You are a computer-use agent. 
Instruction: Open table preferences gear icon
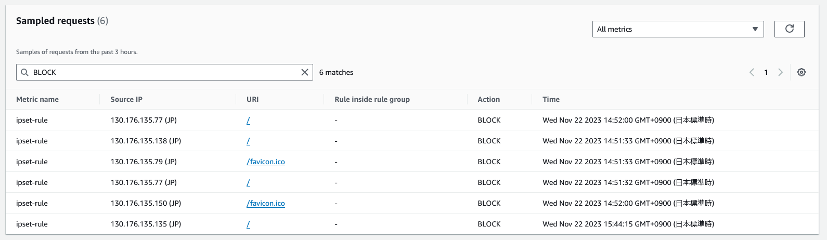click(802, 72)
